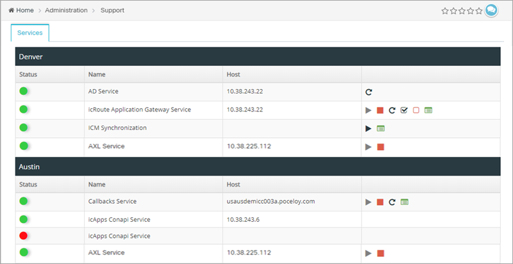Screen dimensions: 513x264
Task: Stop the Denver AXL Service
Action: [x=380, y=147]
